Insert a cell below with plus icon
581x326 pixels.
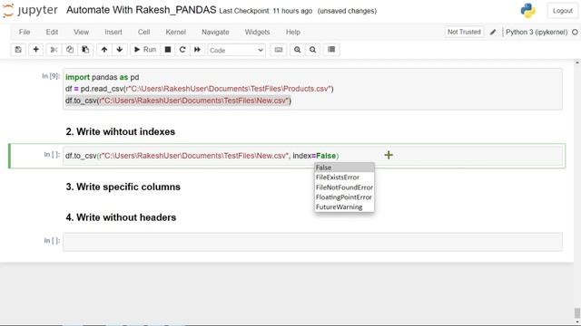click(36, 50)
